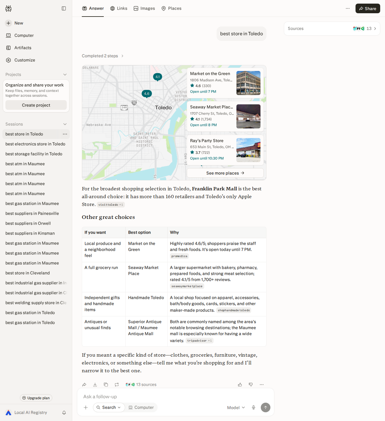Switch to the Places tab
This screenshot has height=421, width=385.
(171, 8)
